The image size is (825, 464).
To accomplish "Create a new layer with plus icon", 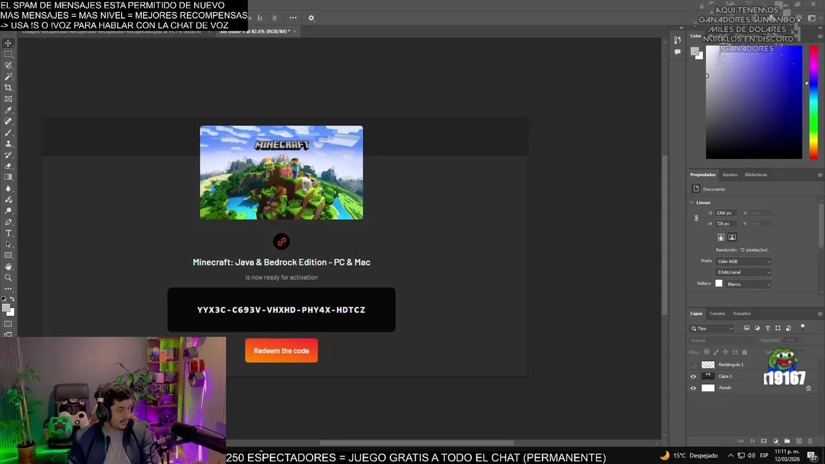I will pos(799,441).
